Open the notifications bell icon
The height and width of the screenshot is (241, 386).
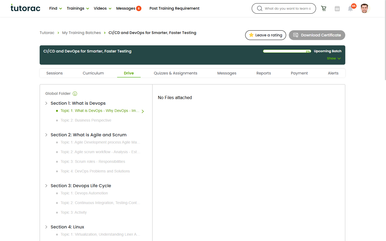pyautogui.click(x=350, y=9)
